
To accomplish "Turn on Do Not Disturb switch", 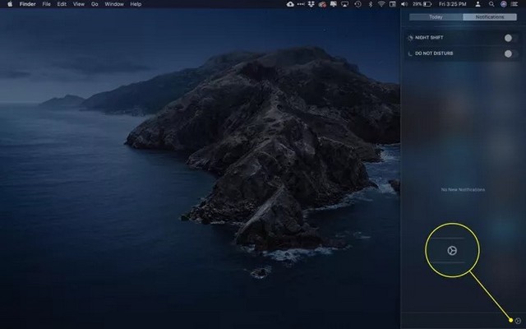I will (x=508, y=53).
